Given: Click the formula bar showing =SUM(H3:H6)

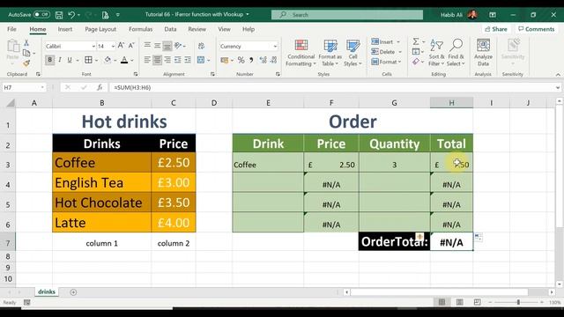Looking at the screenshot, I should click(335, 87).
